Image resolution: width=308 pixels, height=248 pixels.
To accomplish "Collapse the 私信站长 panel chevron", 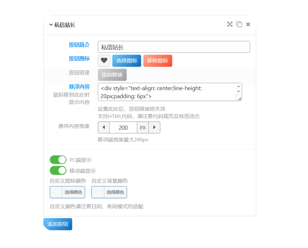I will (x=51, y=25).
